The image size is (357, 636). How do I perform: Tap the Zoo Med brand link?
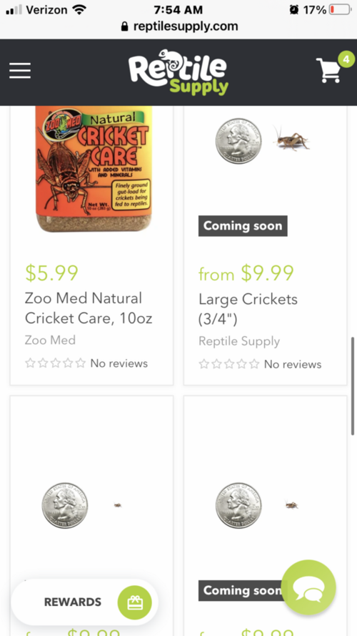50,340
